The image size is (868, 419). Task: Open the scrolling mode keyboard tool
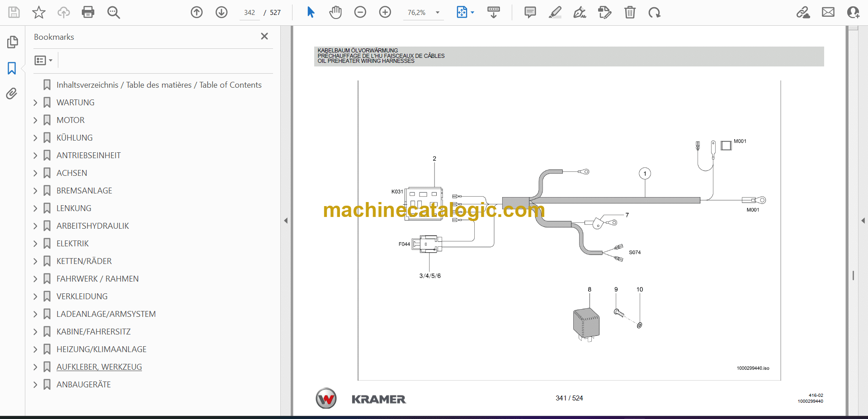point(494,12)
